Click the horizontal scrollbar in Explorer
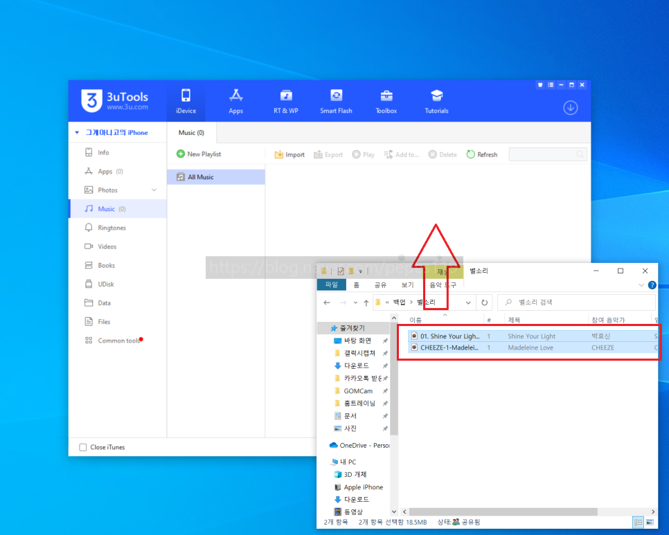 (x=503, y=511)
